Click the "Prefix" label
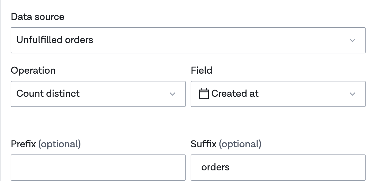Screen dimensions: 375x181 (23, 144)
